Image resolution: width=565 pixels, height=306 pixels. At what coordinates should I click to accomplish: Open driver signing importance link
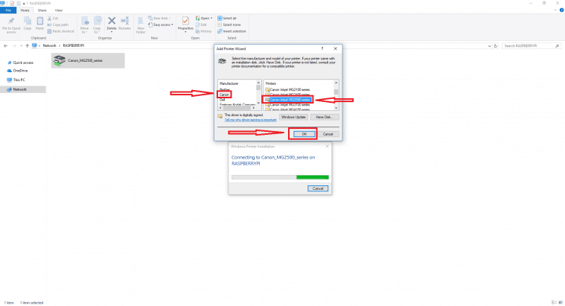pos(250,120)
